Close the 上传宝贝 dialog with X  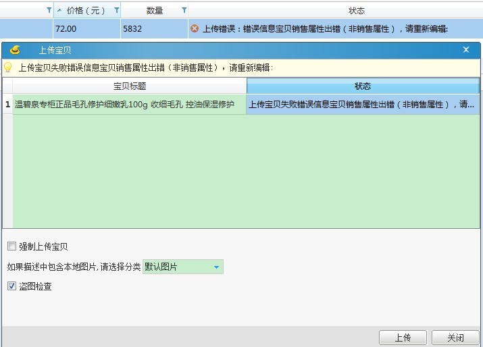(465, 50)
